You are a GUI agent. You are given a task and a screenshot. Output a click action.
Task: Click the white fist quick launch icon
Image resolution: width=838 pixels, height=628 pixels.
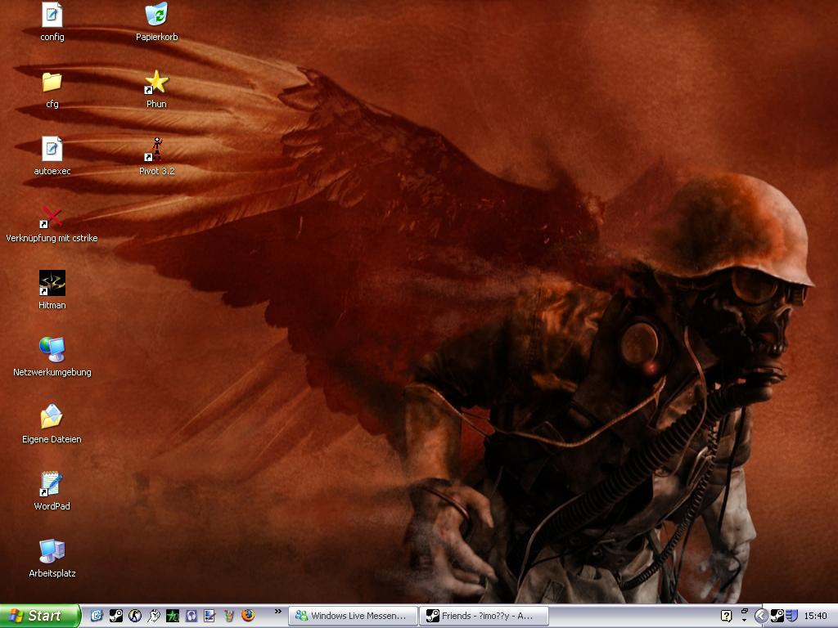pyautogui.click(x=153, y=616)
